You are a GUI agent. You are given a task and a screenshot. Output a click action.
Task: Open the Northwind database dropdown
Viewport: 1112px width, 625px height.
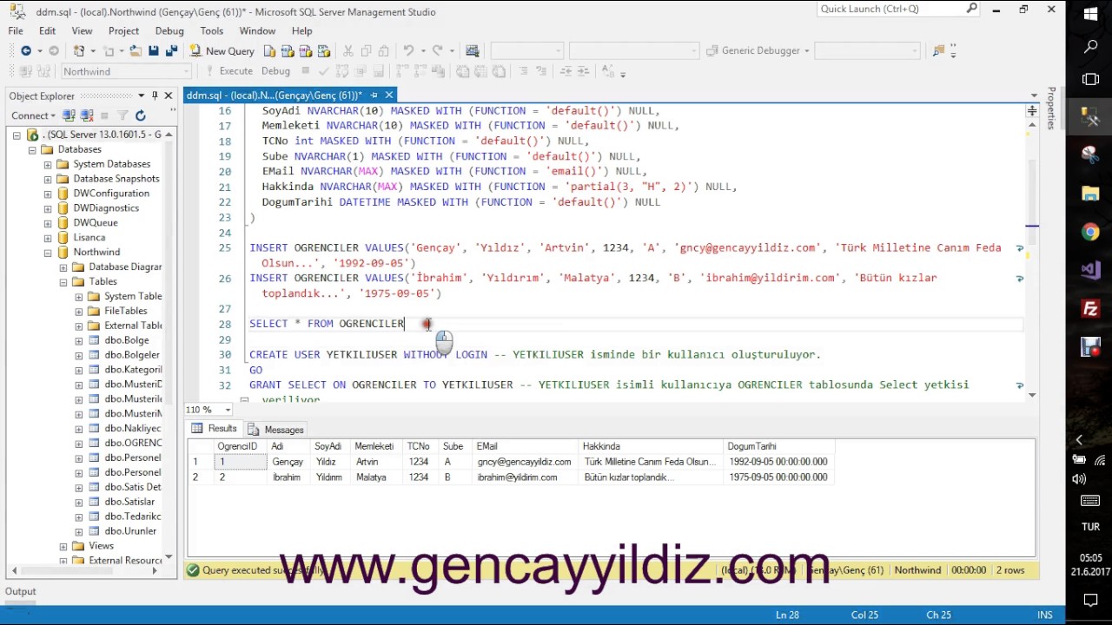(x=187, y=71)
